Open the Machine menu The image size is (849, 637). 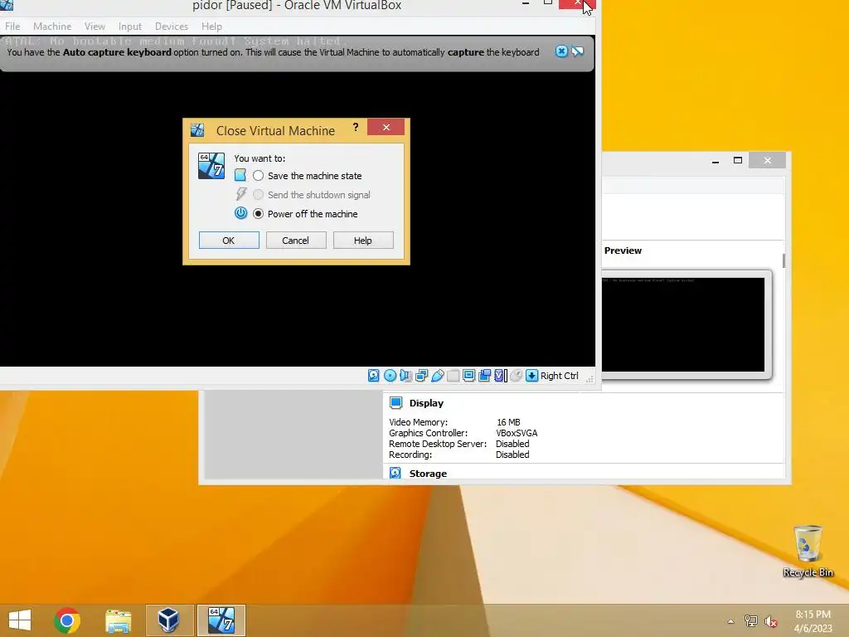pyautogui.click(x=52, y=26)
